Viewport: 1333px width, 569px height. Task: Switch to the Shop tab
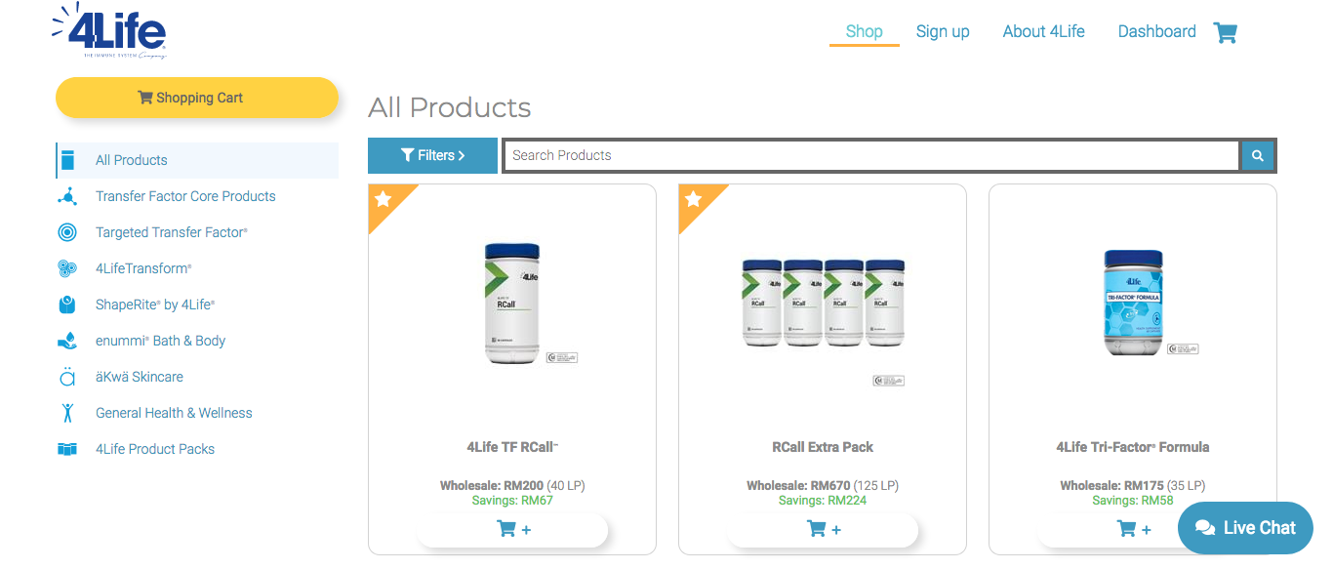pos(864,31)
